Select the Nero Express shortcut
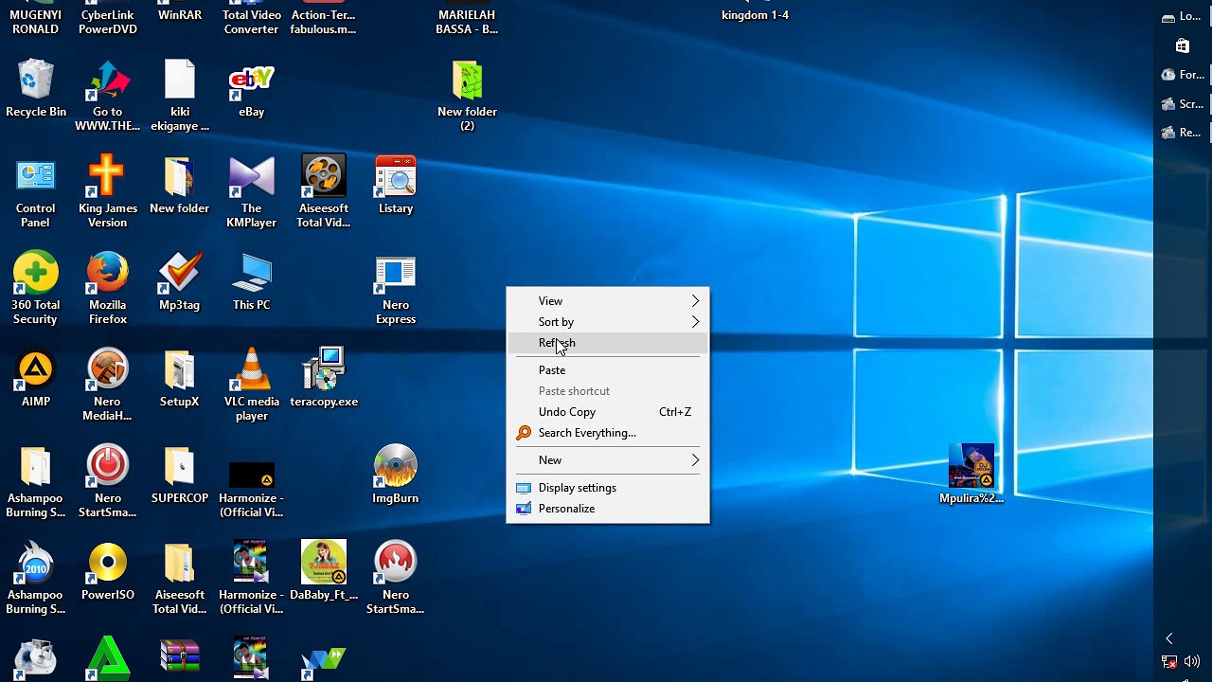The image size is (1212, 682). 396,275
